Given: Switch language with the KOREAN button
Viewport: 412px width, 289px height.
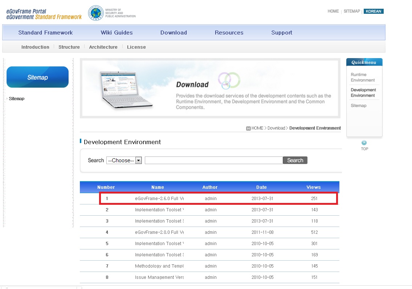Looking at the screenshot, I should tap(373, 11).
